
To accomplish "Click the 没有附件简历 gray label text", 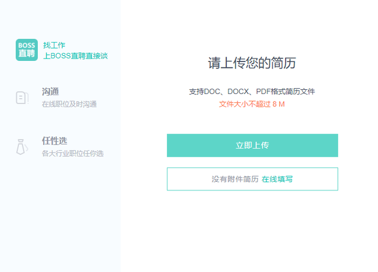I will [235, 179].
